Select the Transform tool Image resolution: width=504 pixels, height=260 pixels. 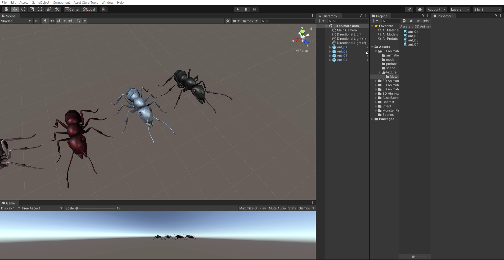pos(49,9)
